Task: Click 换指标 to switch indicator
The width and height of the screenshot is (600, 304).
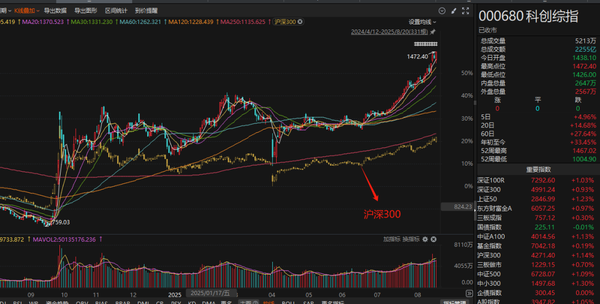Action: [x=411, y=239]
